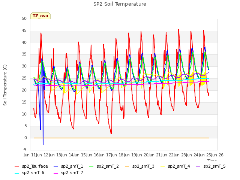Toggle the sp2_smT_5 legend entry
The height and width of the screenshot is (180, 240).
click(211, 166)
